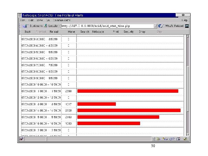Click the Location page proxy icon

pos(46,26)
